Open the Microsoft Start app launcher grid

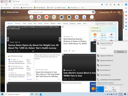[4, 12]
